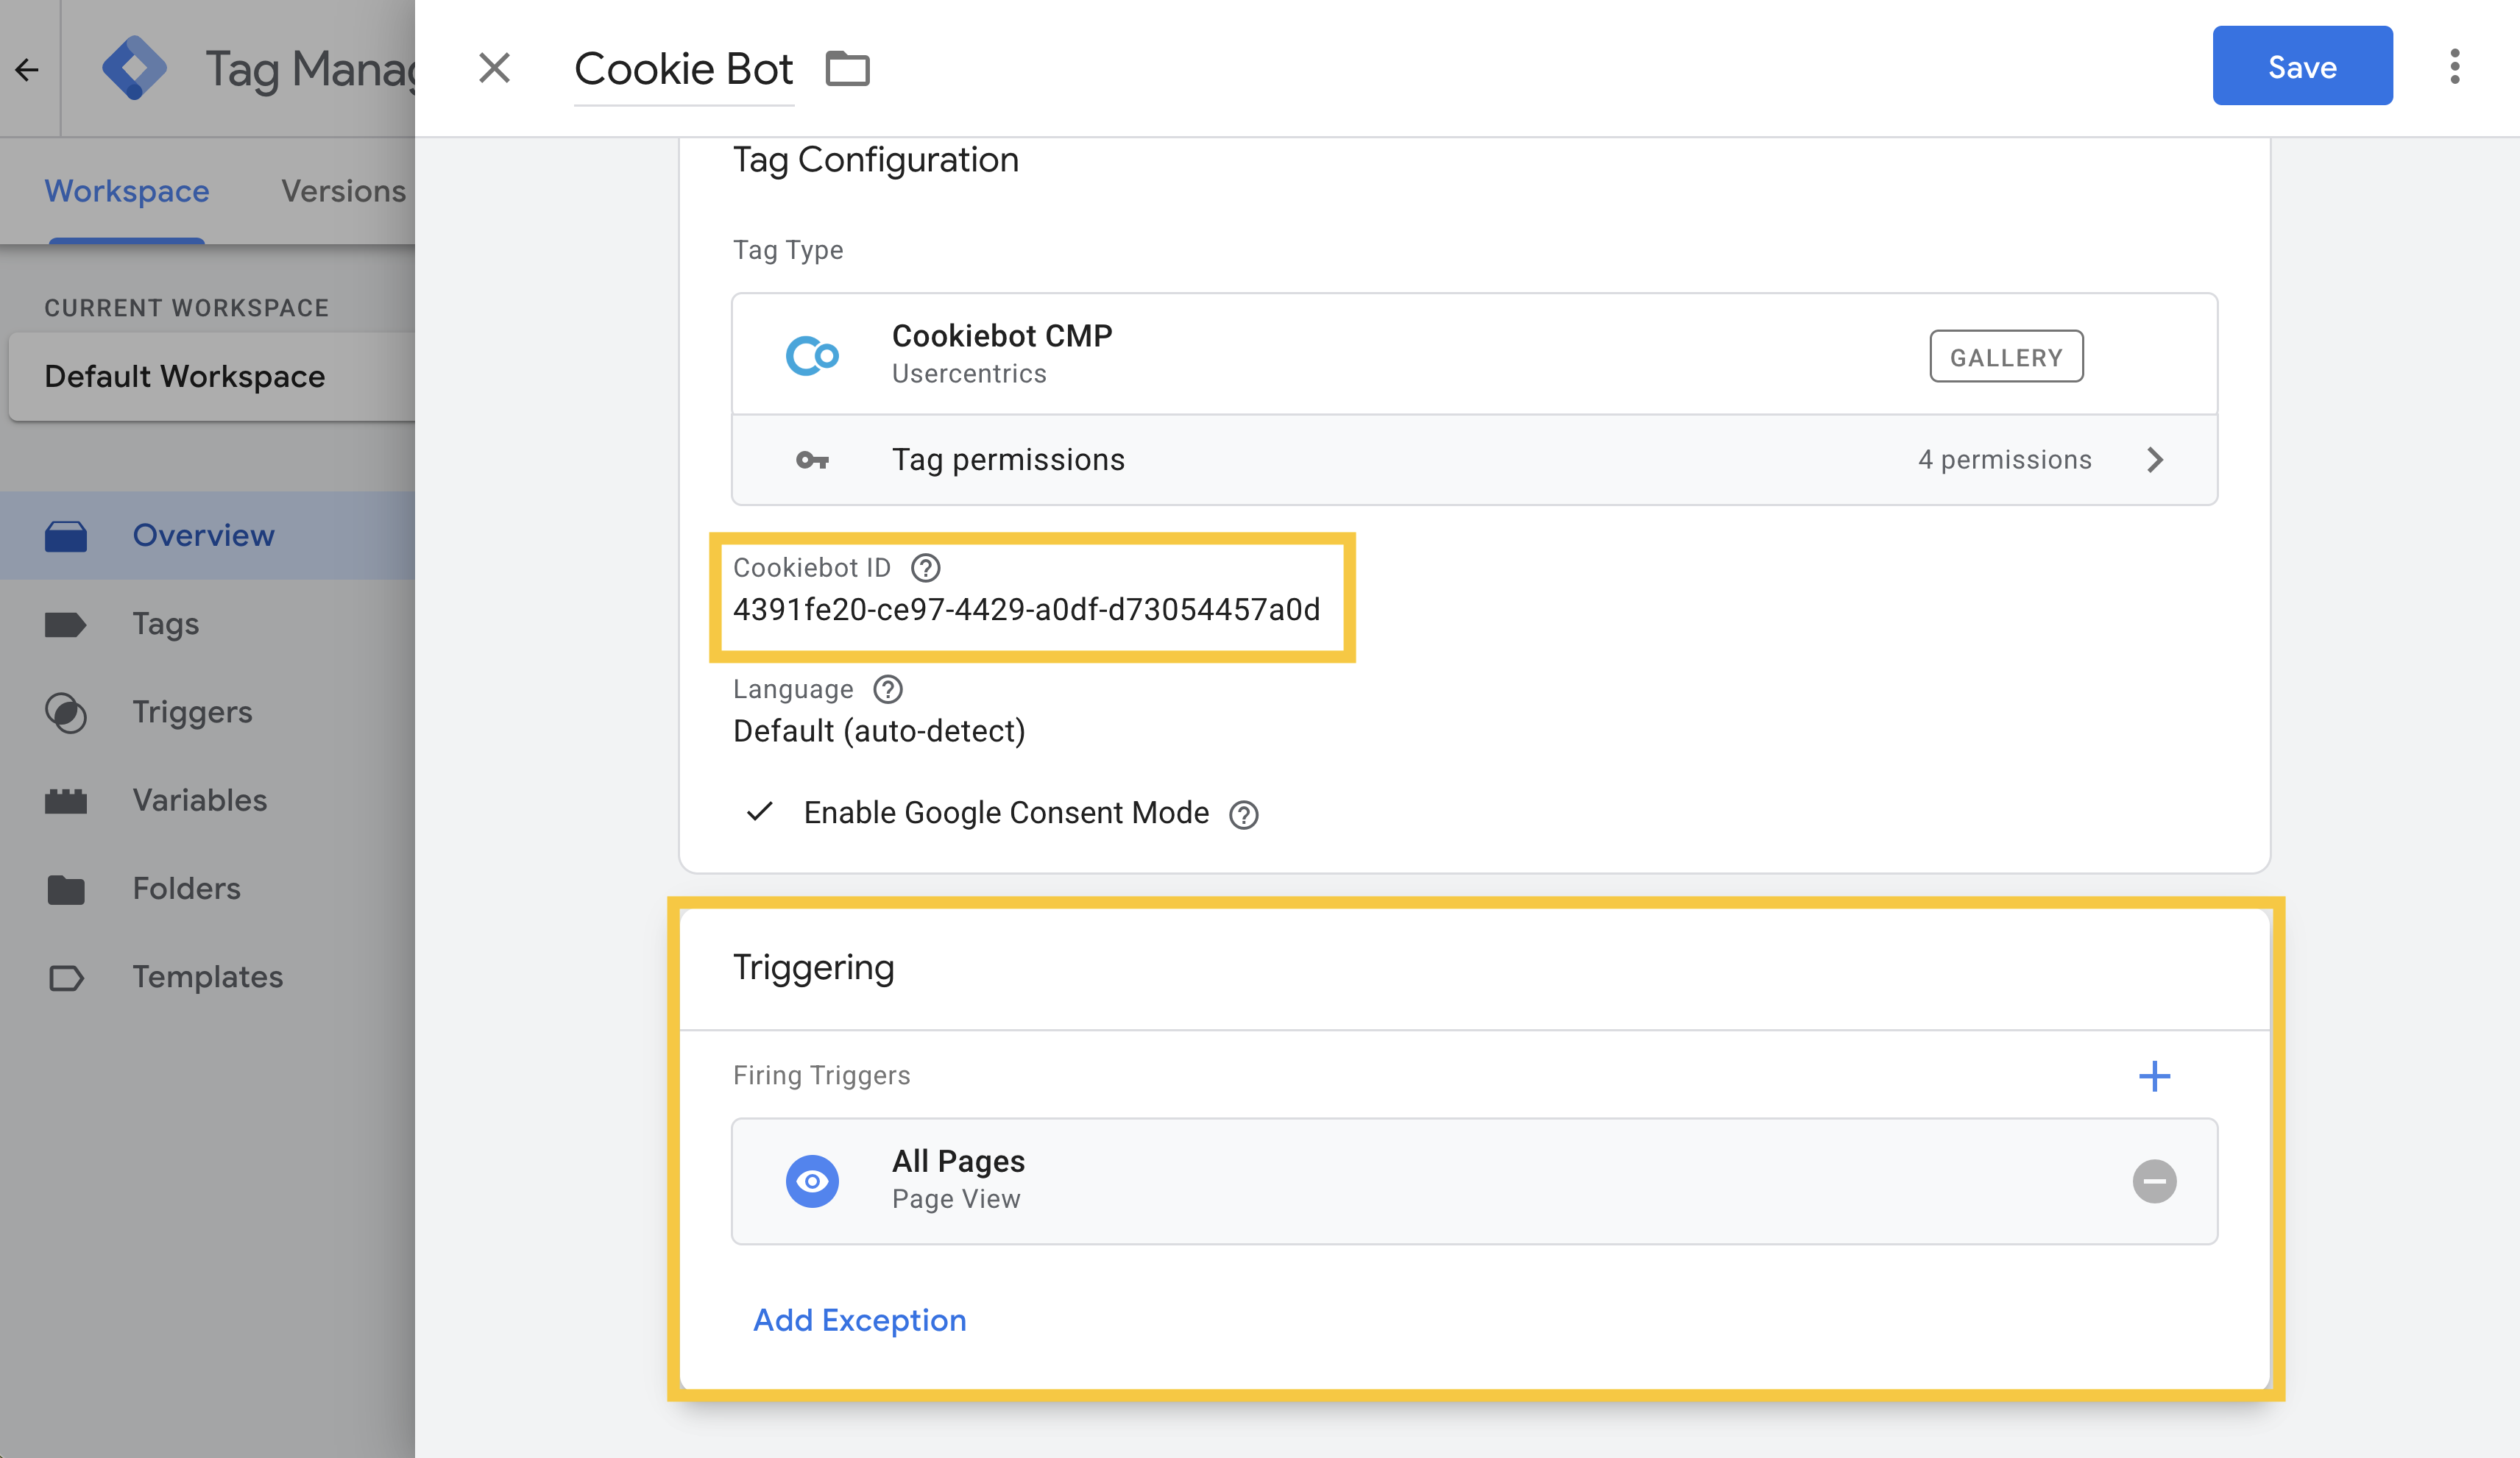The width and height of the screenshot is (2520, 1458).
Task: Save the Cookie Bot tag
Action: click(2302, 66)
